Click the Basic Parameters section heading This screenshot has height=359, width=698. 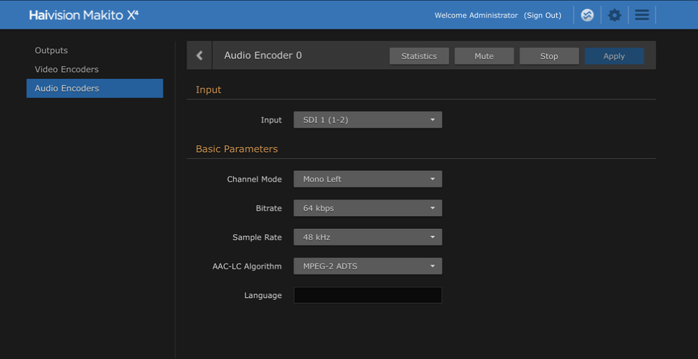coord(237,149)
